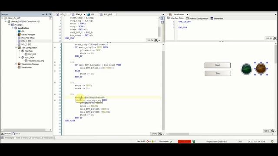This screenshot has height=156, width=278.
Task: Click the Start button in visualization
Action: pos(218,65)
